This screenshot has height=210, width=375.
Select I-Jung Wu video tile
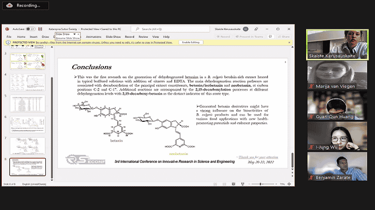(x=337, y=136)
